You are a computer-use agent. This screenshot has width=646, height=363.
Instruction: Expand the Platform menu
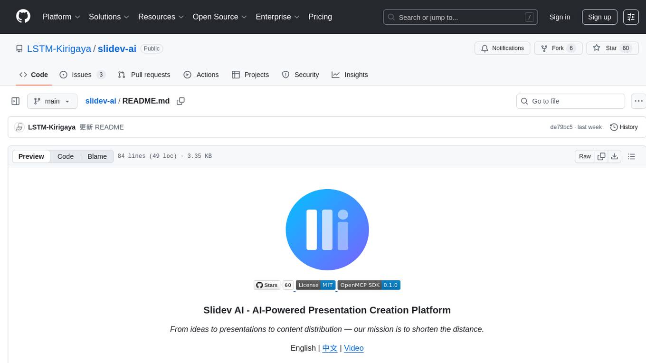(61, 17)
